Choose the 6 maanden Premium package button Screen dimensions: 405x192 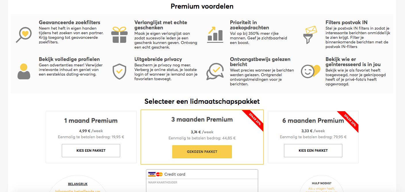point(313,151)
